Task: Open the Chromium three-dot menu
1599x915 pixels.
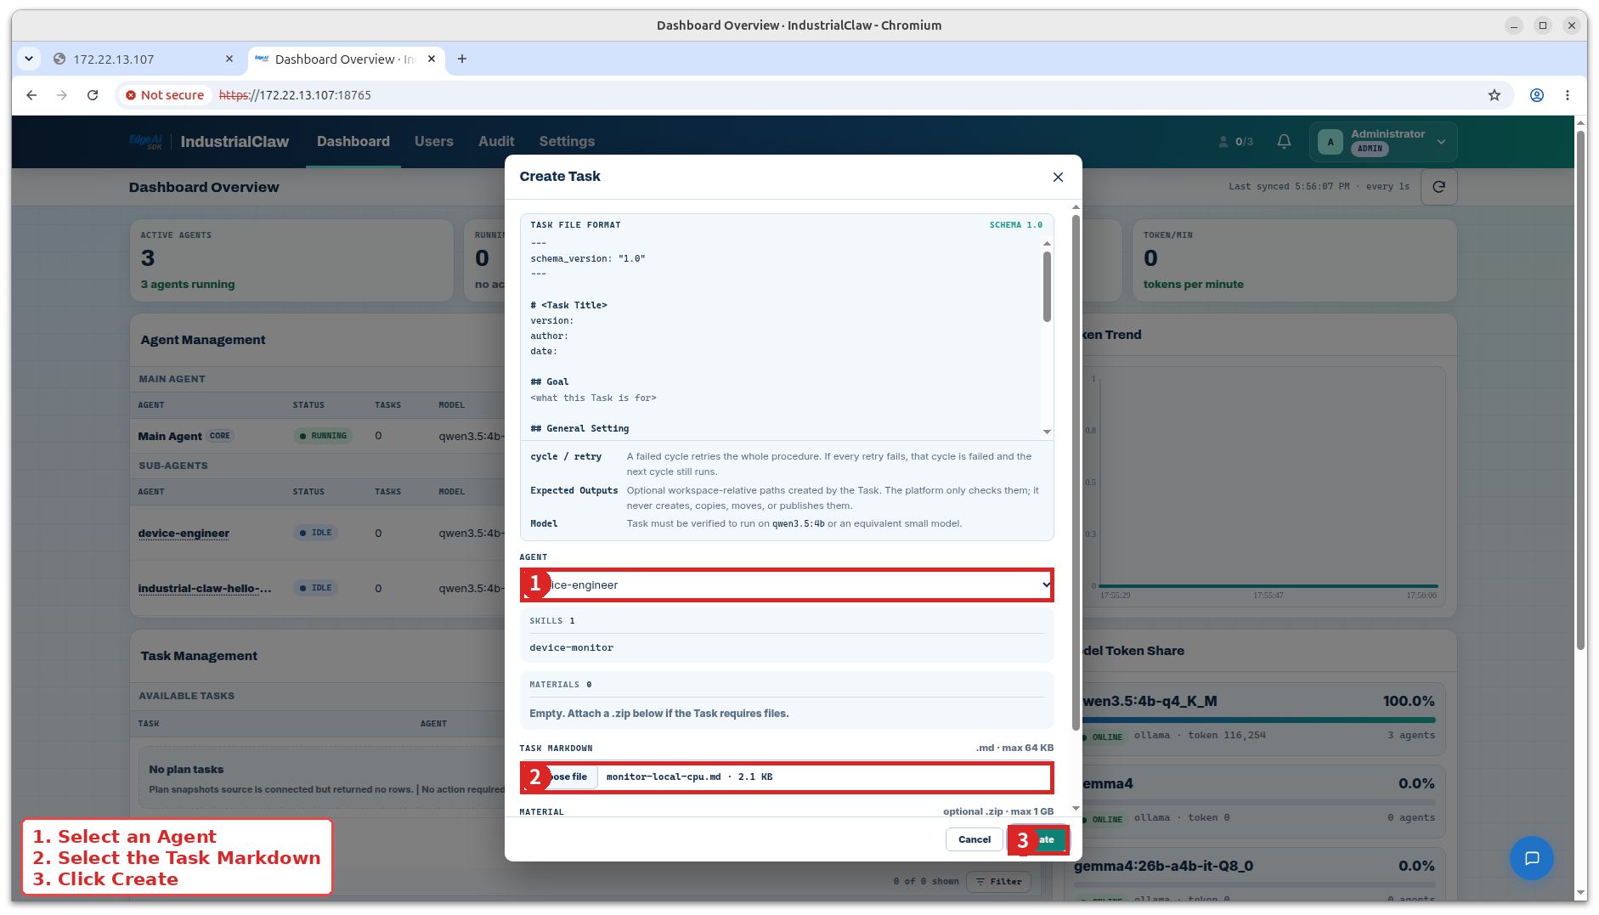Action: point(1568,95)
